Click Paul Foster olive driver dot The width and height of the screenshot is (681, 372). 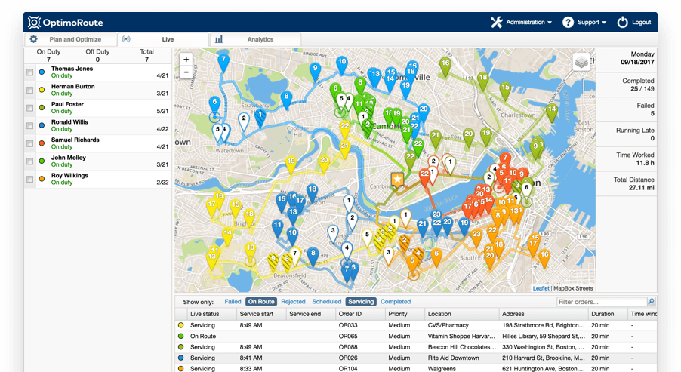(x=42, y=108)
